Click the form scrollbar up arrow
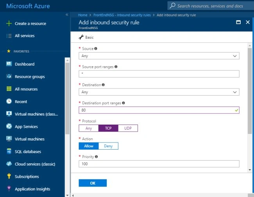The height and width of the screenshot is (197, 254). coord(250,46)
